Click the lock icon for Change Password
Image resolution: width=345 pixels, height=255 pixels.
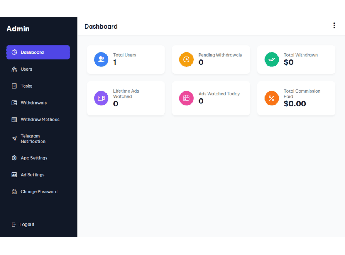(14, 192)
